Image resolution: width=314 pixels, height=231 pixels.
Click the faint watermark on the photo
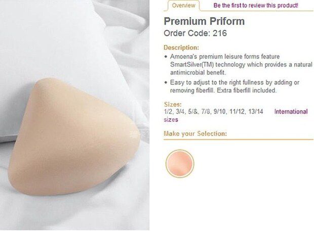[x=140, y=133]
